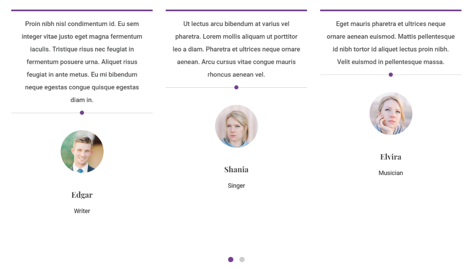Click the name Shania
Screen dimensions: 468x269
point(236,170)
